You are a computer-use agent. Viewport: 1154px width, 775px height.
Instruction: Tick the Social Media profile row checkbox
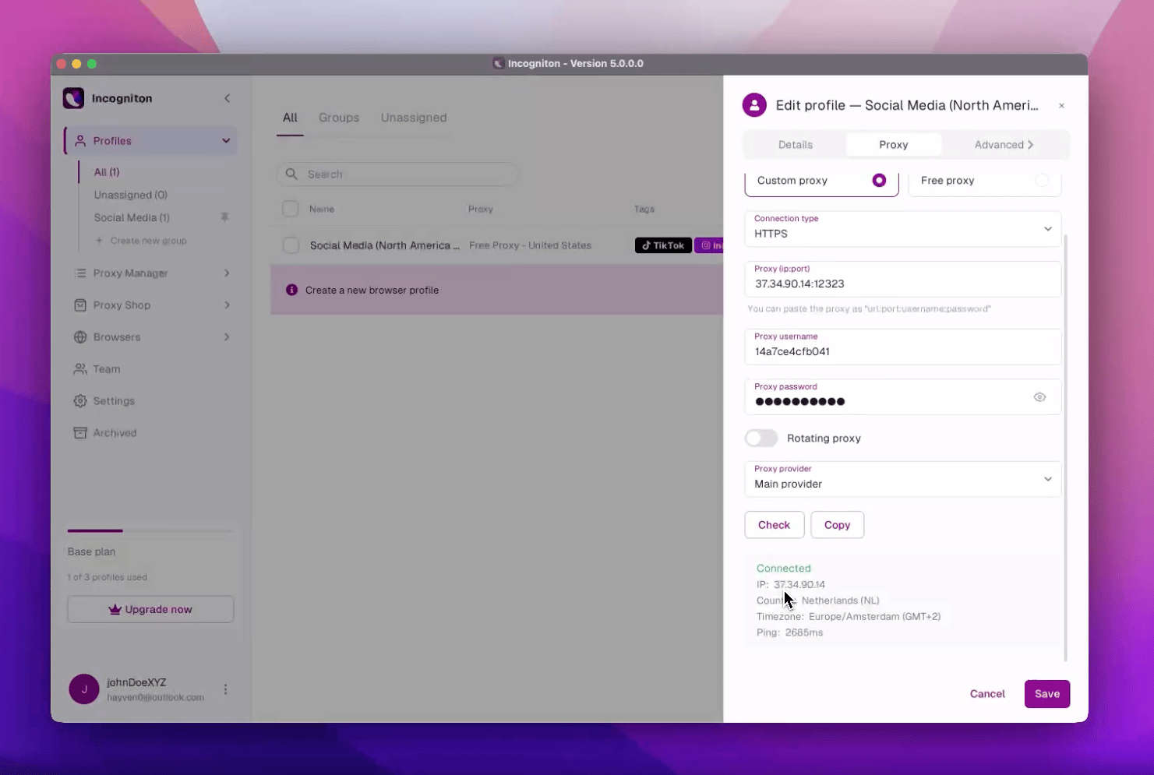click(x=291, y=245)
